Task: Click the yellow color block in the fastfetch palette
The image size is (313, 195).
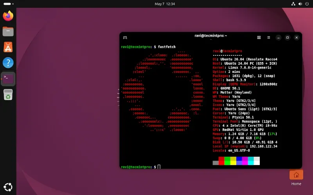Action: [x=233, y=161]
